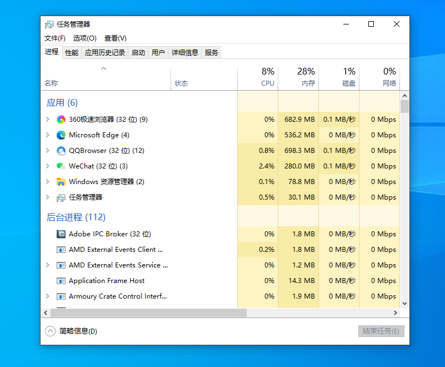Sort by the 网络 column header

click(379, 78)
